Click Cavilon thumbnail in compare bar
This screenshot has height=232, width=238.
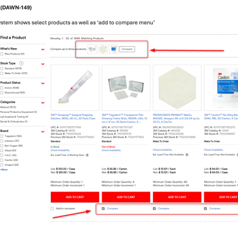(114, 49)
